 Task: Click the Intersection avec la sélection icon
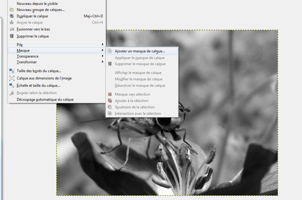click(110, 114)
